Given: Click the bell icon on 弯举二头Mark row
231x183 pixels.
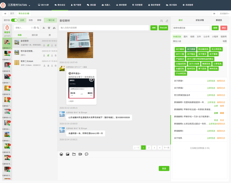Looking at the screenshot, I should [x=48, y=65].
